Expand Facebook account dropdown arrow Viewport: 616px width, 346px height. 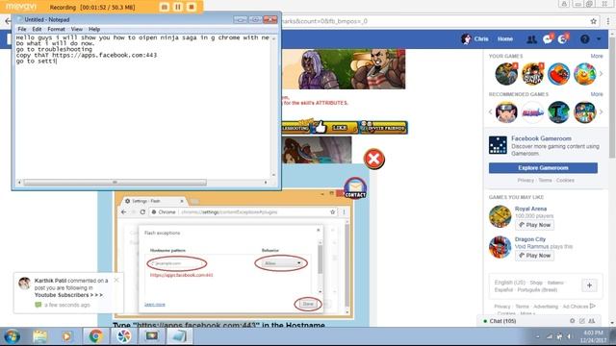[x=599, y=38]
